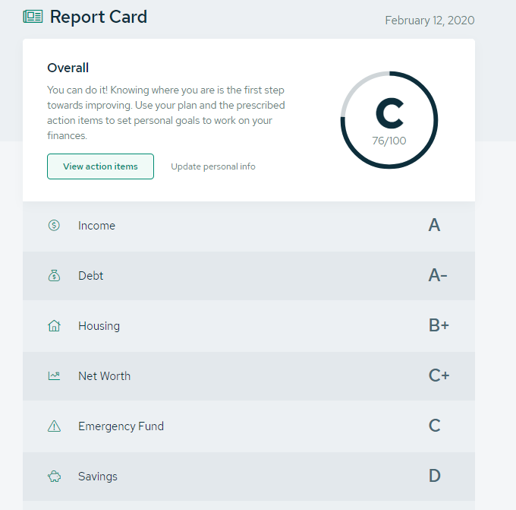Image resolution: width=516 pixels, height=510 pixels.
Task: Click the 76/100 score text
Action: [389, 141]
